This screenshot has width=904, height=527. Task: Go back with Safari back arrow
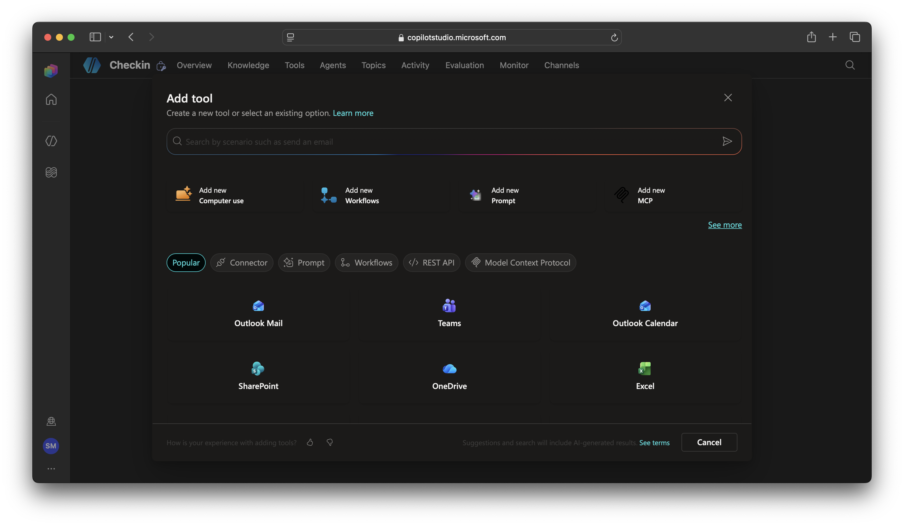point(131,37)
